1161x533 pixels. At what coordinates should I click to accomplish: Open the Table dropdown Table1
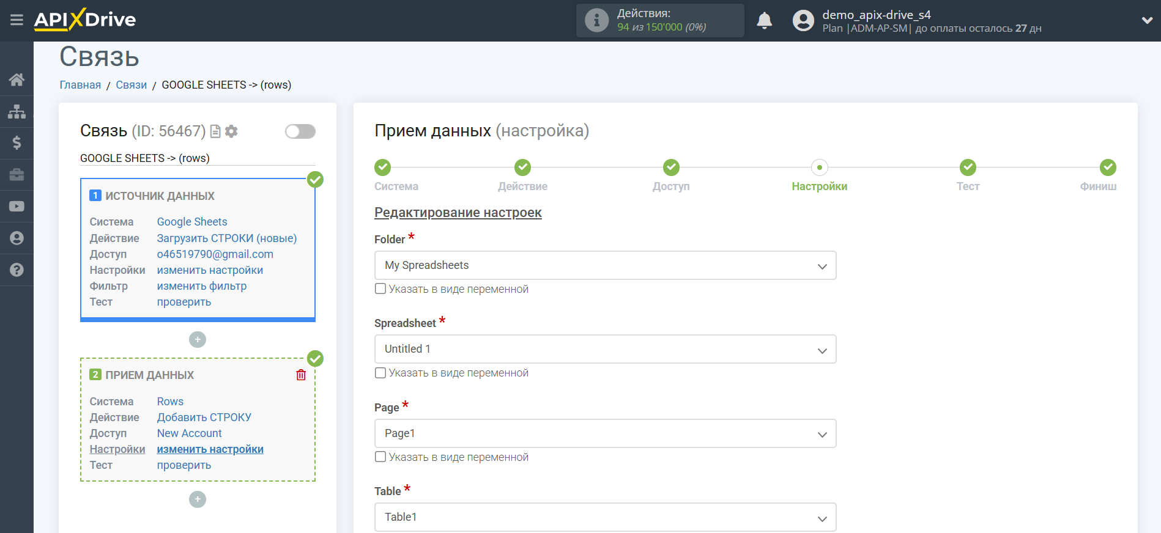[605, 517]
